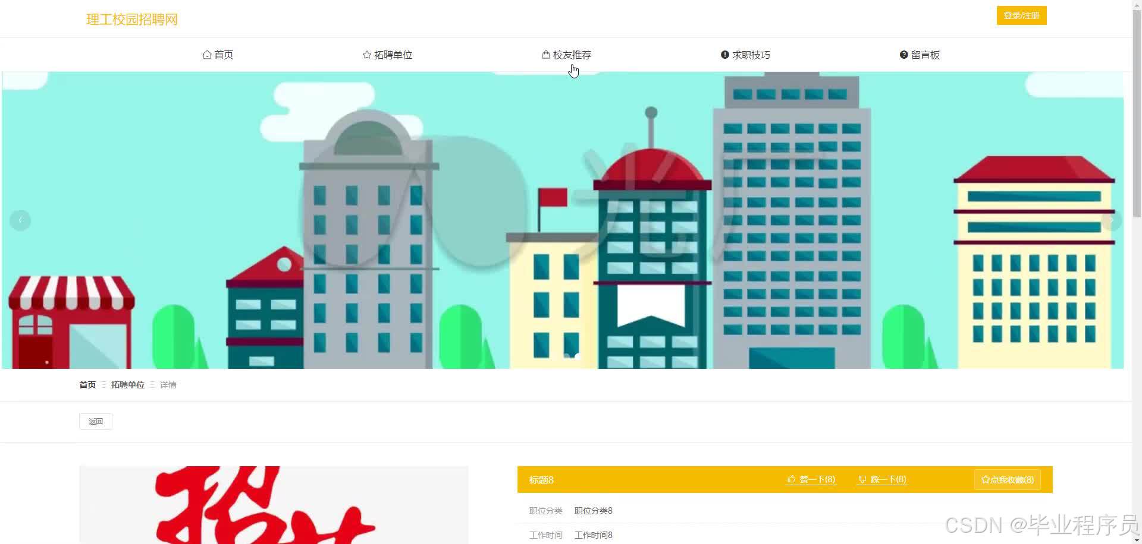This screenshot has width=1142, height=544.
Task: Open the 求职技巧 menu item
Action: coord(751,55)
